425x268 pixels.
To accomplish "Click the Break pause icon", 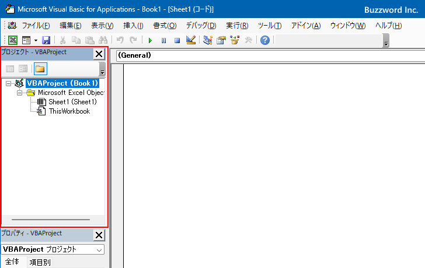I will [x=163, y=41].
